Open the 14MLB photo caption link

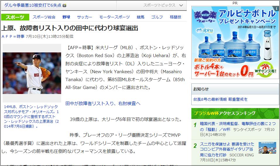pyautogui.click(x=31, y=117)
